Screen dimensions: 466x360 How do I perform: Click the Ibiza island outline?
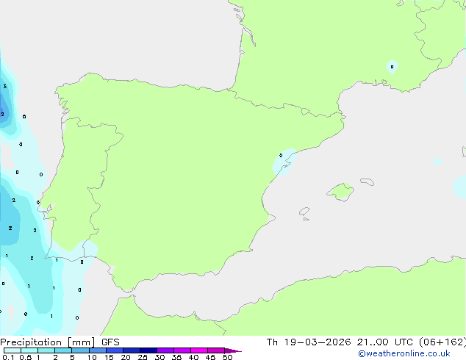304,212
